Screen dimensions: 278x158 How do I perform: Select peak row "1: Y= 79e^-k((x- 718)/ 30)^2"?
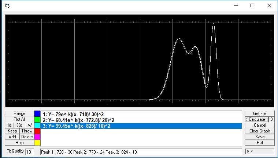pyautogui.click(x=141, y=115)
